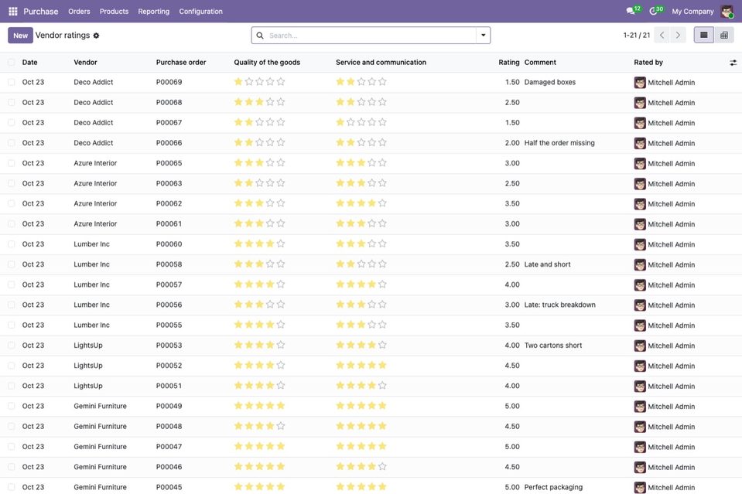This screenshot has height=494, width=742.
Task: Open vendor Deco Addict in P00068 row
Action: 93,102
